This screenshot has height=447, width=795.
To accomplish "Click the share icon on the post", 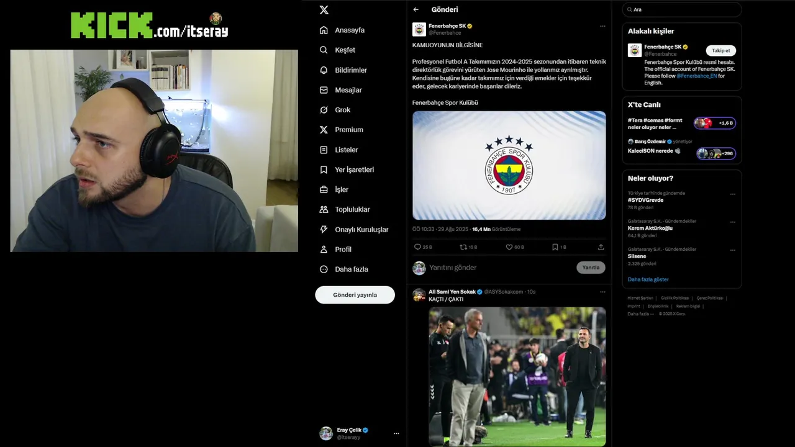I will click(x=601, y=247).
